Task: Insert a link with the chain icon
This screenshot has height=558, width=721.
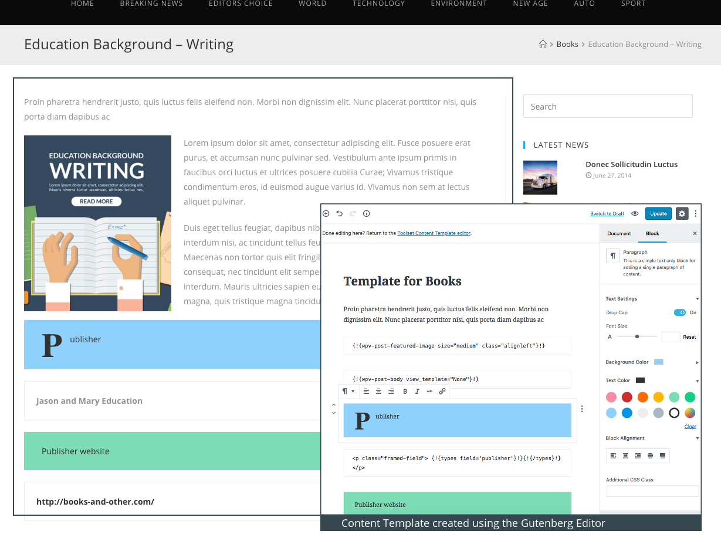Action: click(442, 391)
